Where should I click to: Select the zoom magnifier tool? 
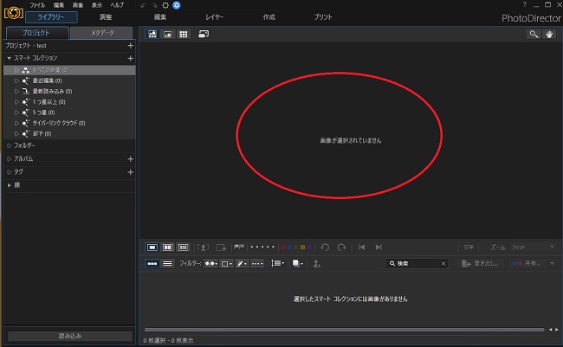tap(535, 34)
